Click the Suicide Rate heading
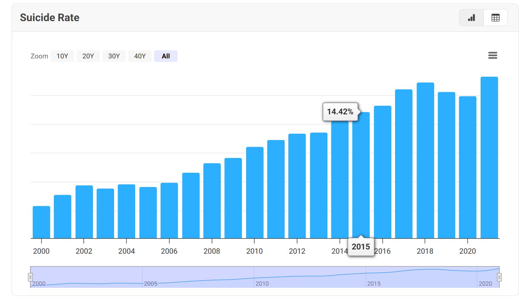 coord(50,18)
